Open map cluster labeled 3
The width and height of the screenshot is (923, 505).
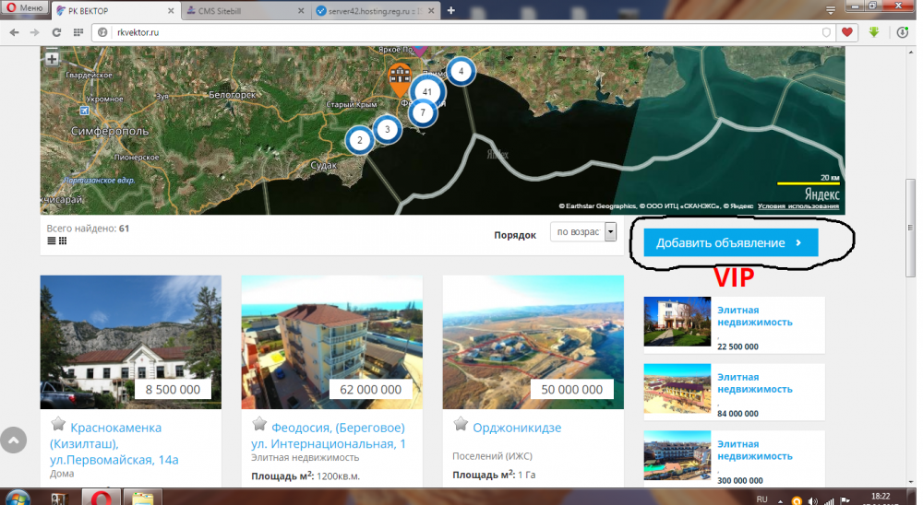pos(387,129)
